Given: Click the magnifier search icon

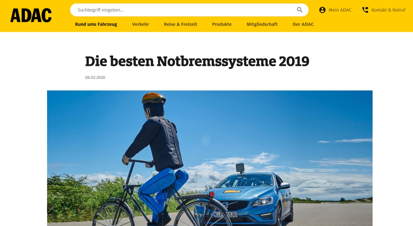Looking at the screenshot, I should click(300, 10).
